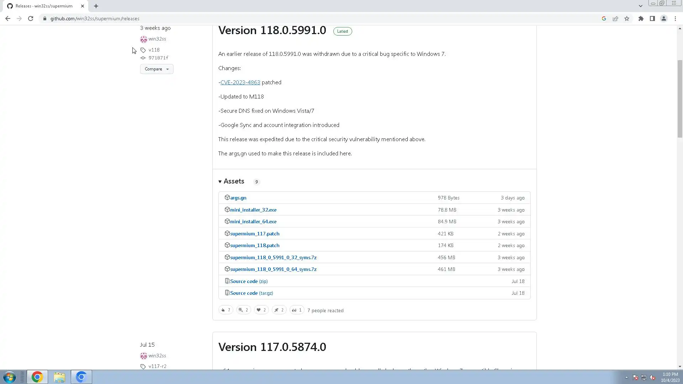This screenshot has width=683, height=384.
Task: Open the CVE-2023-4863 link
Action: click(x=240, y=82)
